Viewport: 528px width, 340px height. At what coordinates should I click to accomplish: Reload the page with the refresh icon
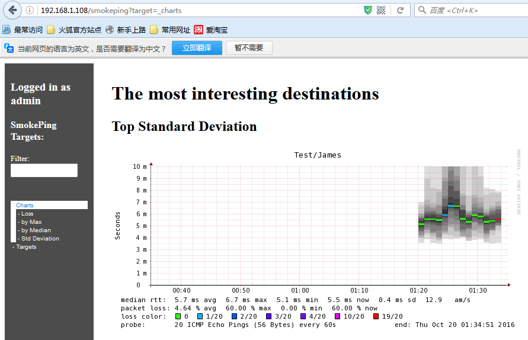(x=401, y=11)
